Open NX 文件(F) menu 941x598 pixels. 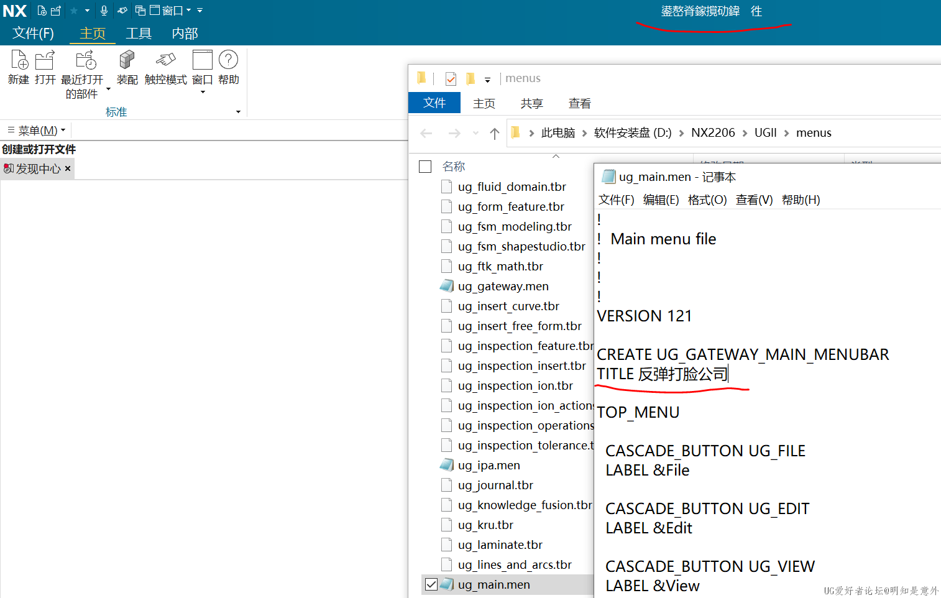point(34,33)
